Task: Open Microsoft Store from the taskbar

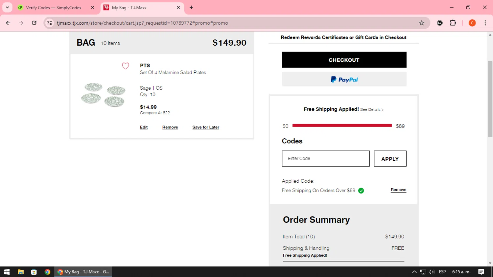Action: (34, 272)
